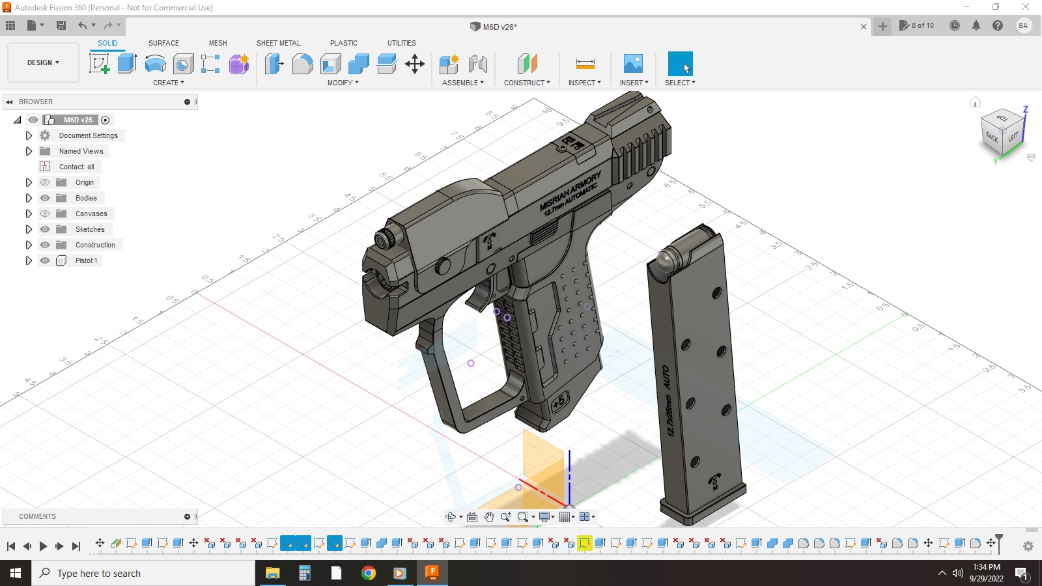This screenshot has width=1042, height=586.
Task: Open the CONSTRUCT dropdown menu
Action: [527, 83]
